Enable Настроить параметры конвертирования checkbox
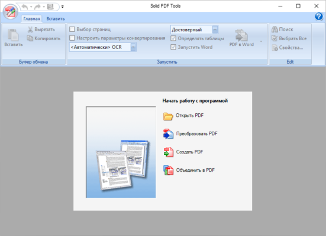The width and height of the screenshot is (326, 236). (72, 38)
